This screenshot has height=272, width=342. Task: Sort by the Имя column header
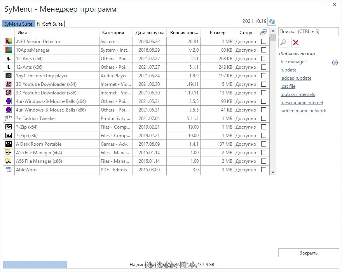coord(57,33)
